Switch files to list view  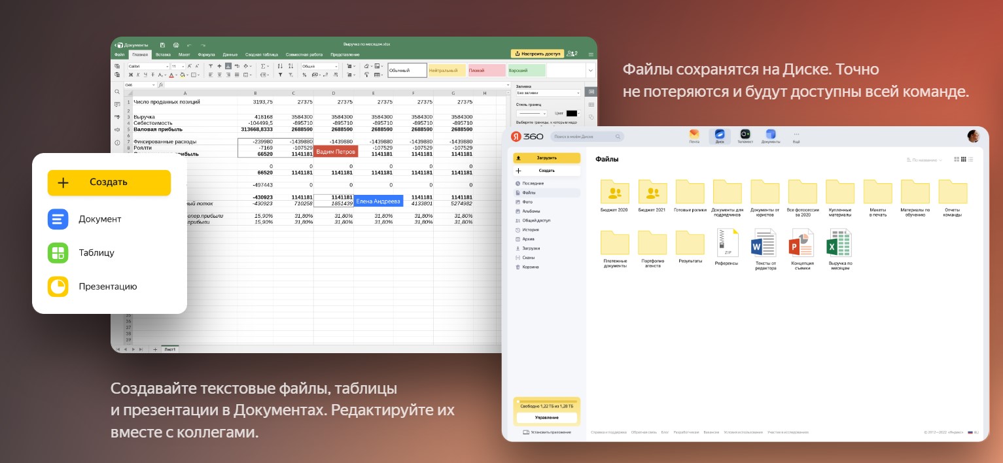coord(971,159)
